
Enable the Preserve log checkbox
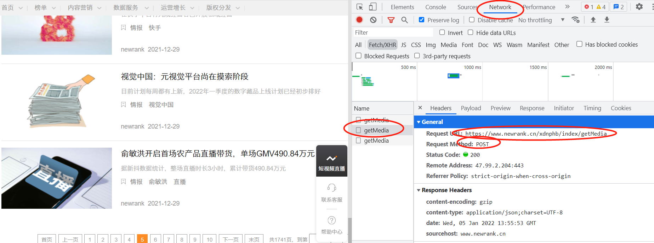pyautogui.click(x=421, y=20)
